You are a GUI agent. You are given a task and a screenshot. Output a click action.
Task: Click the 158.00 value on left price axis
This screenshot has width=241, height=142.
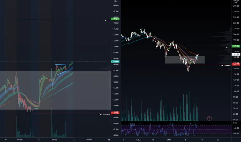click(x=115, y=82)
